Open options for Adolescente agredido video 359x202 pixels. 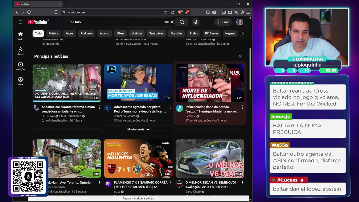pyautogui.click(x=171, y=107)
